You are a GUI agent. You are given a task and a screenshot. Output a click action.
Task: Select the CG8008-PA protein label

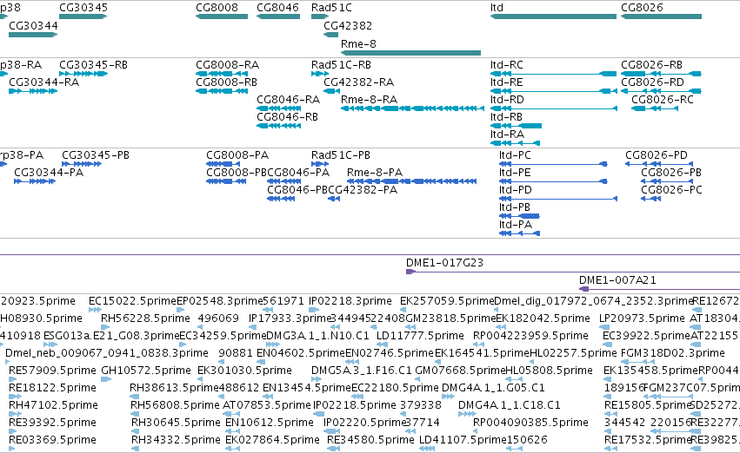coord(237,155)
